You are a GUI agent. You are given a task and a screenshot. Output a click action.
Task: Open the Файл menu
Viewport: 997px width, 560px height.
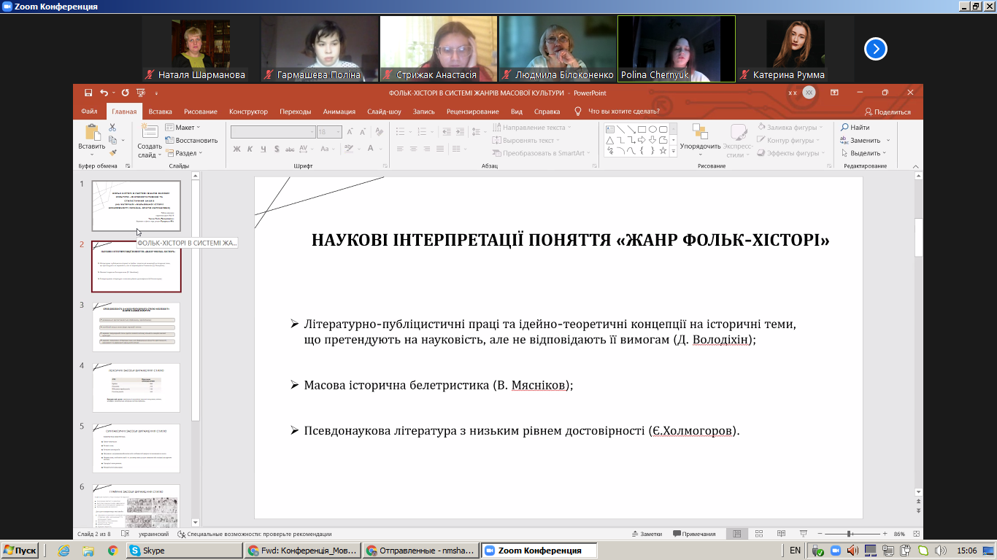(x=90, y=112)
